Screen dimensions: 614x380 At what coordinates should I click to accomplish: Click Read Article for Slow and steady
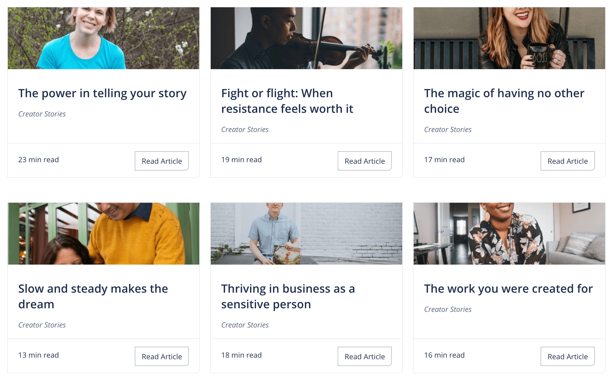[162, 356]
